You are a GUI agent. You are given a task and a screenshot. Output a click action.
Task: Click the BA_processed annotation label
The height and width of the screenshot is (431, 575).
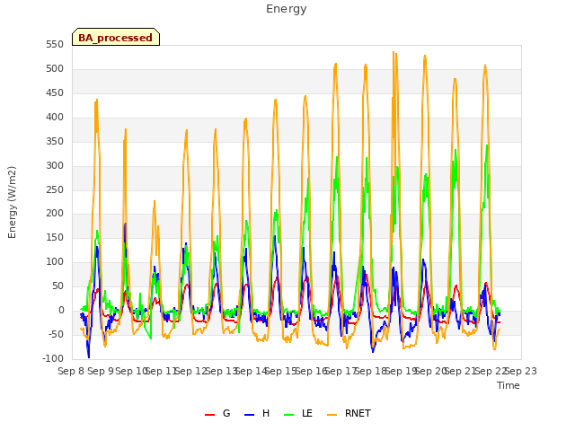(x=116, y=38)
